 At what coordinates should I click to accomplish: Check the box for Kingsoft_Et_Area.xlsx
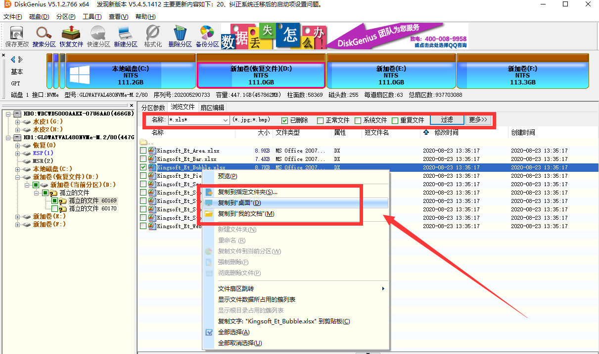point(143,151)
